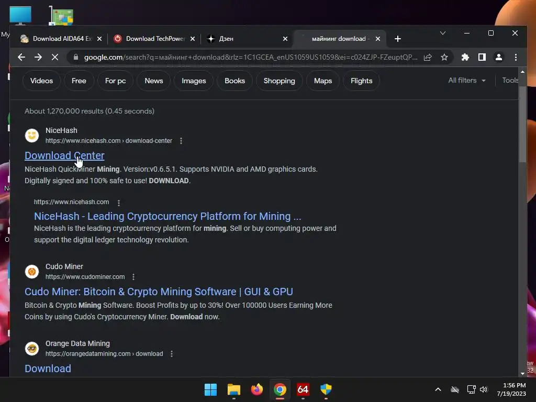Toggle the Chrome side panel
Screen dimensions: 536x402
click(x=482, y=57)
